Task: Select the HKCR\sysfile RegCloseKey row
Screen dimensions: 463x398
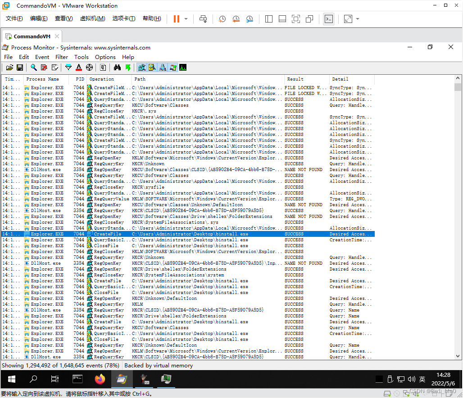Action: click(188, 187)
